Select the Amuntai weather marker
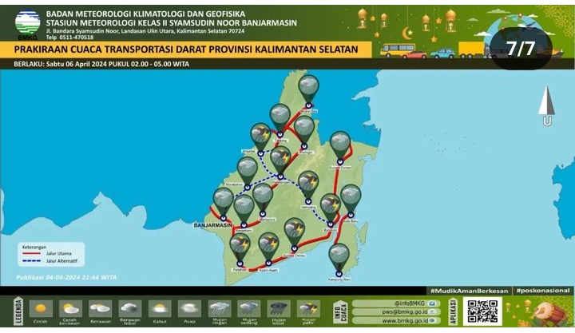The height and width of the screenshot is (333, 575). click(x=260, y=136)
